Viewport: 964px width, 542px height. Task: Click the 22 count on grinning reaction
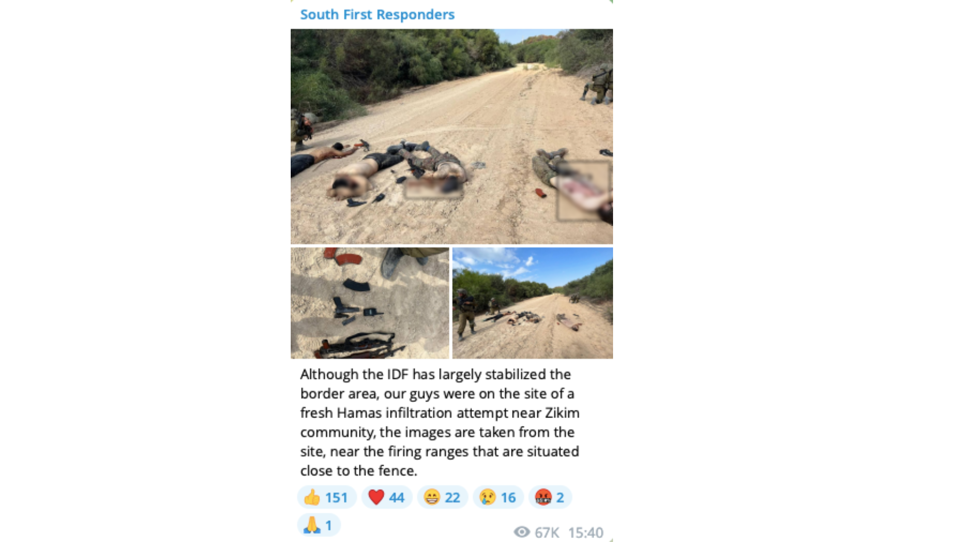pos(452,497)
